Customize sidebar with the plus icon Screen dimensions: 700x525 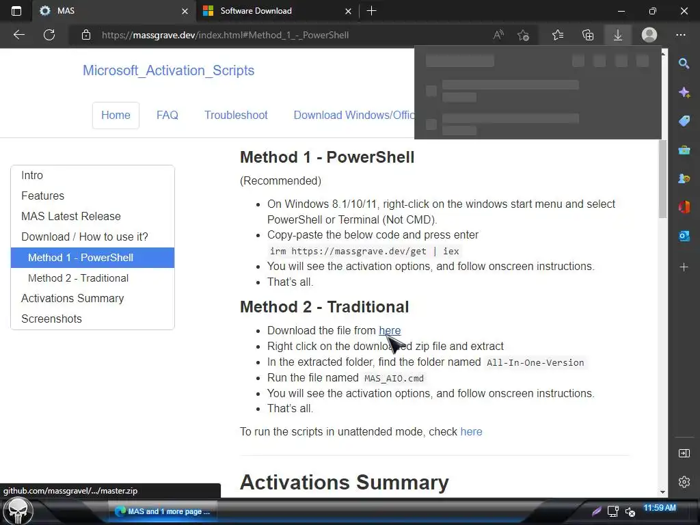tap(684, 267)
